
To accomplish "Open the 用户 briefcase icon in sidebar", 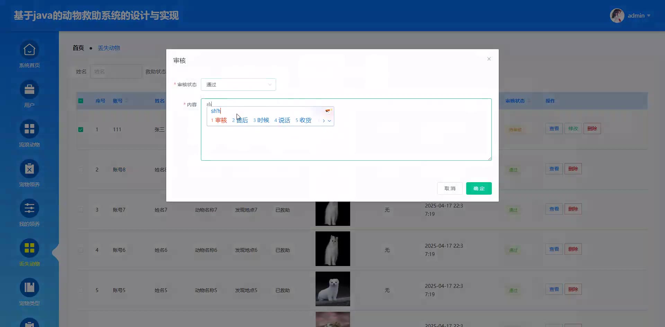I will [x=29, y=90].
